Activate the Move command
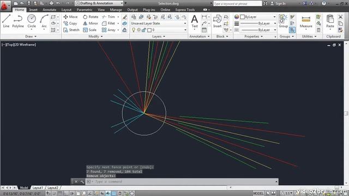Screen dimensions: 349x196 coord(70,17)
